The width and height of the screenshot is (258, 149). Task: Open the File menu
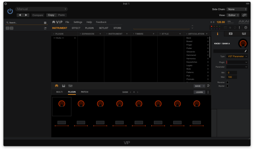[67, 22]
